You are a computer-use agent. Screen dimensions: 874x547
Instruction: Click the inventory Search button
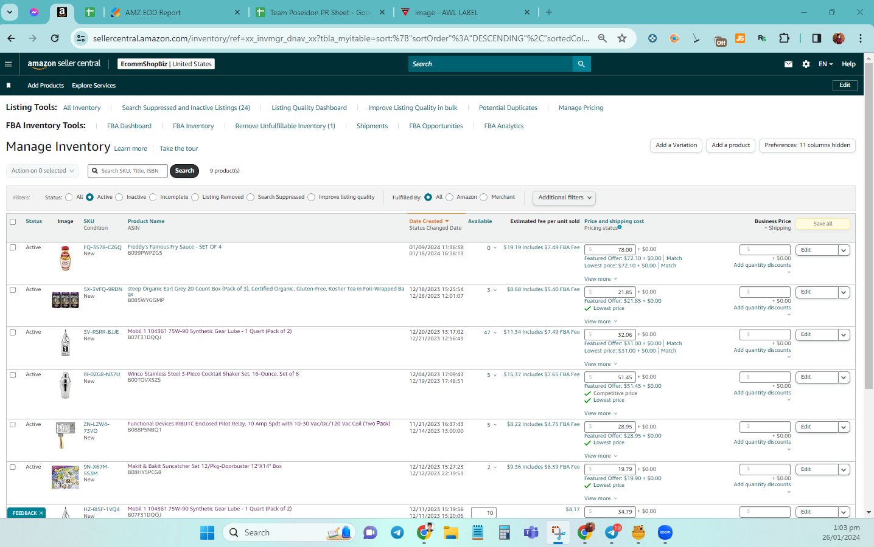pos(184,171)
